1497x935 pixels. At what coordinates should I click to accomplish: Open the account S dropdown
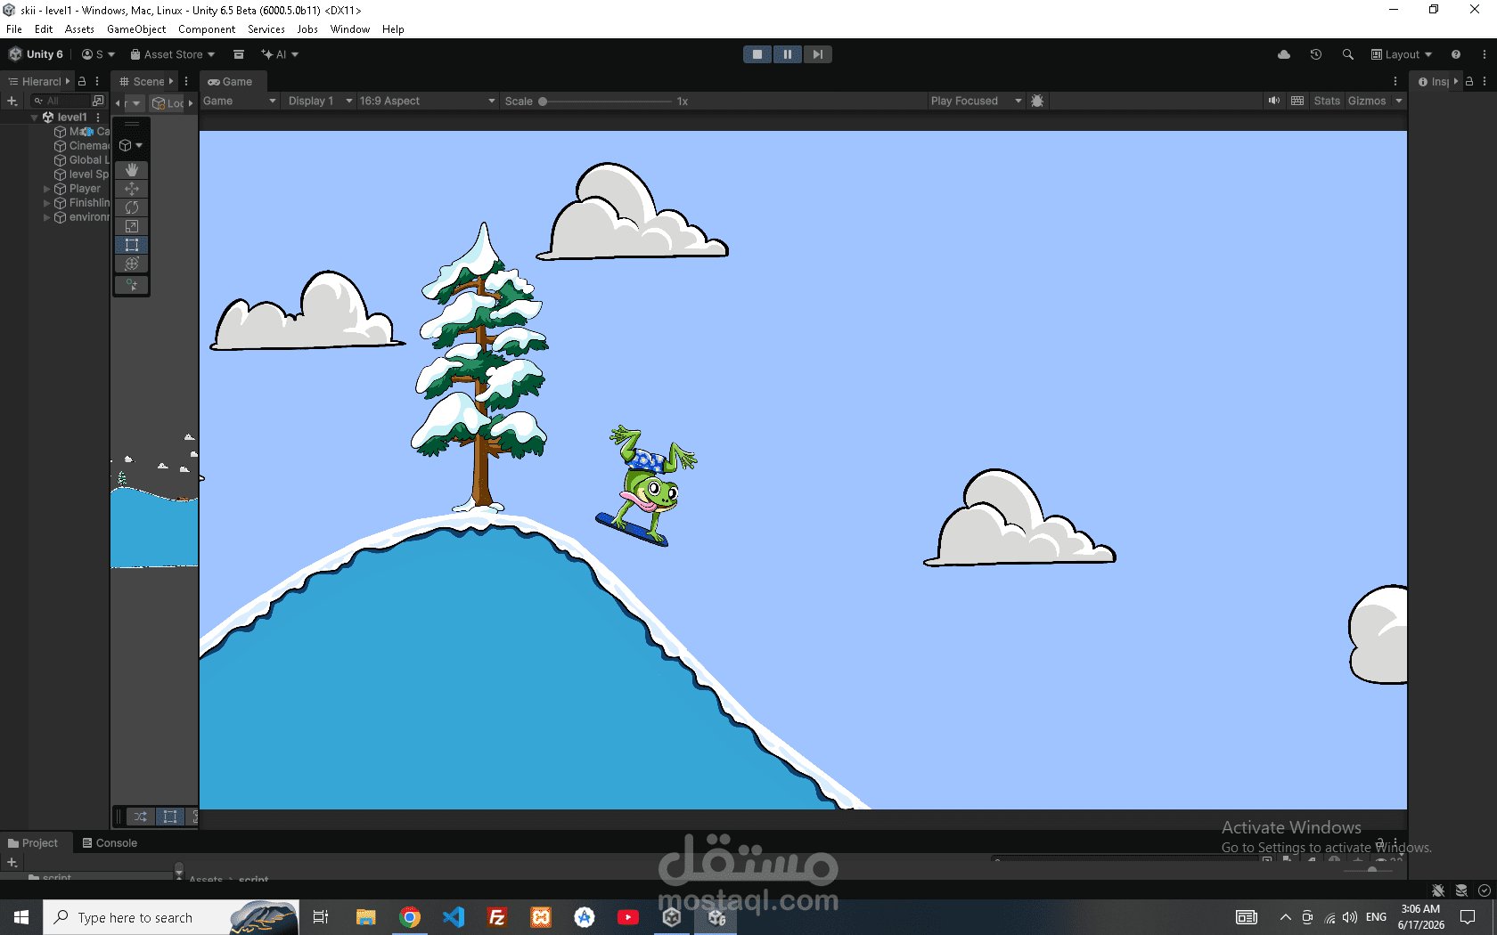click(x=98, y=54)
